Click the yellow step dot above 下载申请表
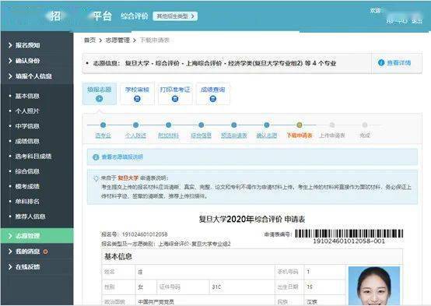This screenshot has height=306, width=431. point(300,125)
